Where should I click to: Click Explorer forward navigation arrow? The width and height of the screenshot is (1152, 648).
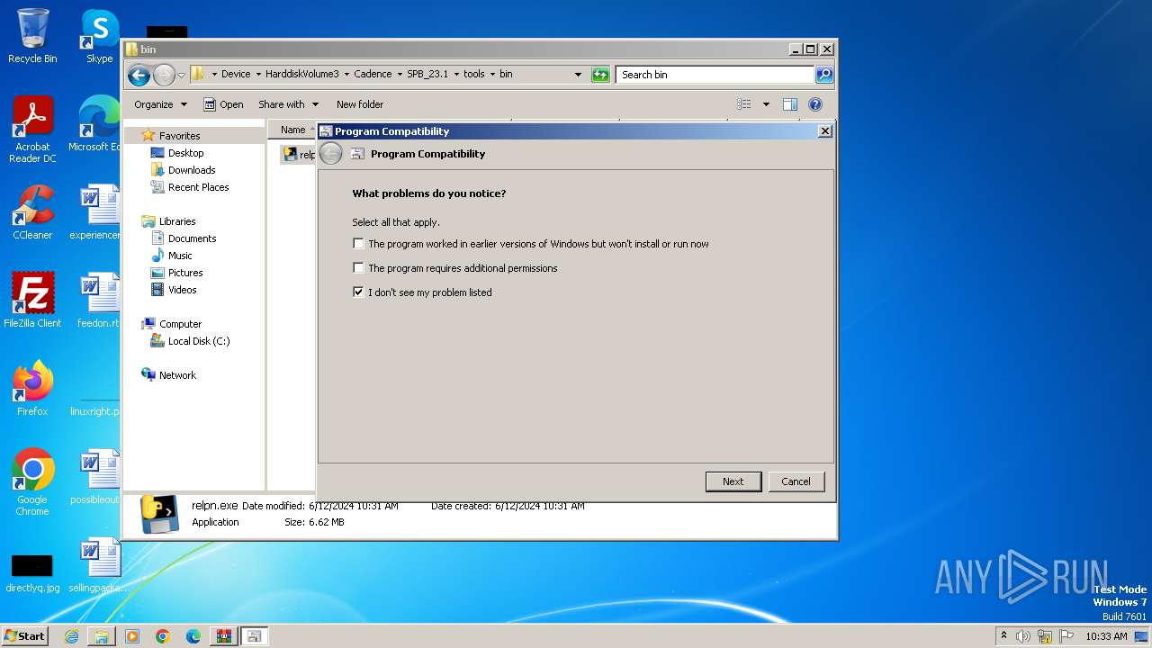coord(164,75)
